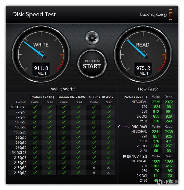Viewport: 184px width, 190px height.
Task: Click the Blackmagicdesign logo
Action: (156, 15)
